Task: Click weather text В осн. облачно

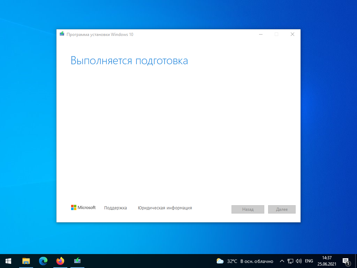Action: click(257, 261)
